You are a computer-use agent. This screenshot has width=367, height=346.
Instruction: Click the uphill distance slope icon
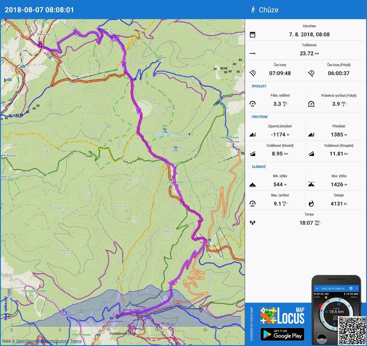[x=311, y=154]
